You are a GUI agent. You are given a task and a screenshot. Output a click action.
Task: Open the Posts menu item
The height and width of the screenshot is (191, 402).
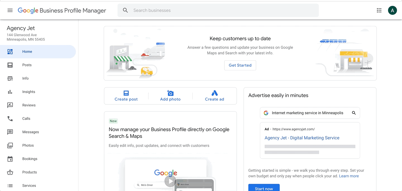click(38, 65)
